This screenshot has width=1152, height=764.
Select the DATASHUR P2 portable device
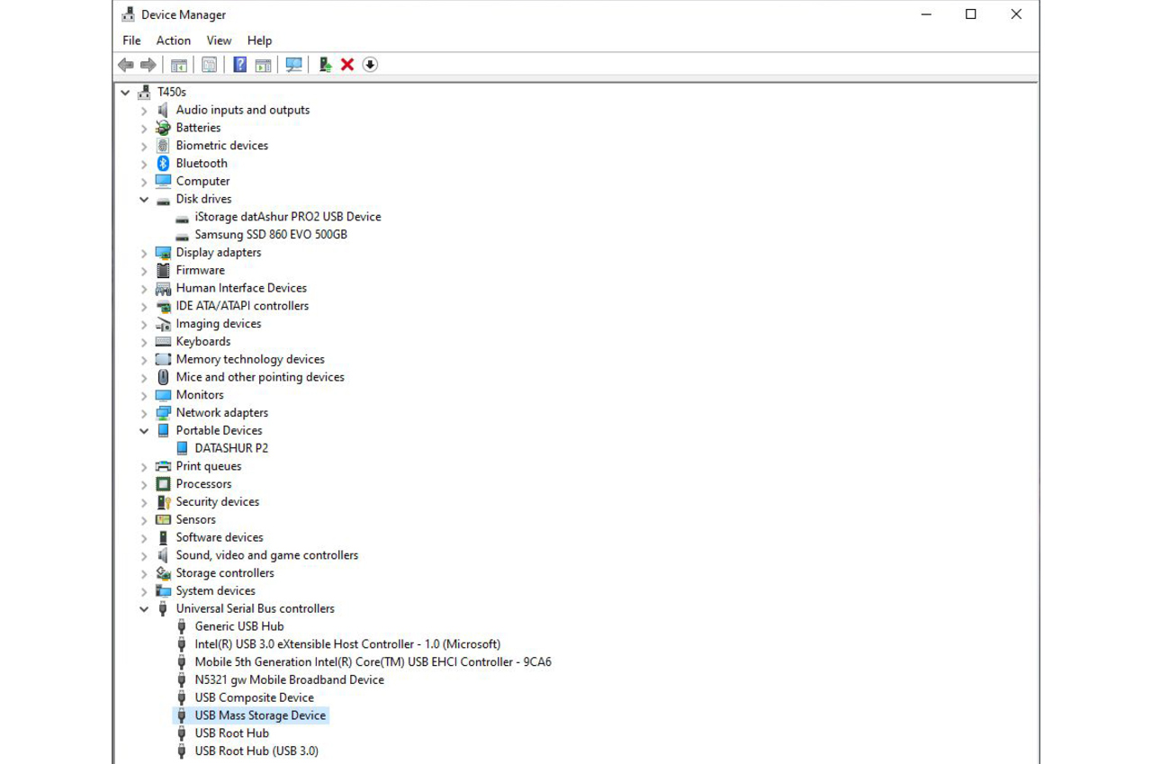point(231,448)
